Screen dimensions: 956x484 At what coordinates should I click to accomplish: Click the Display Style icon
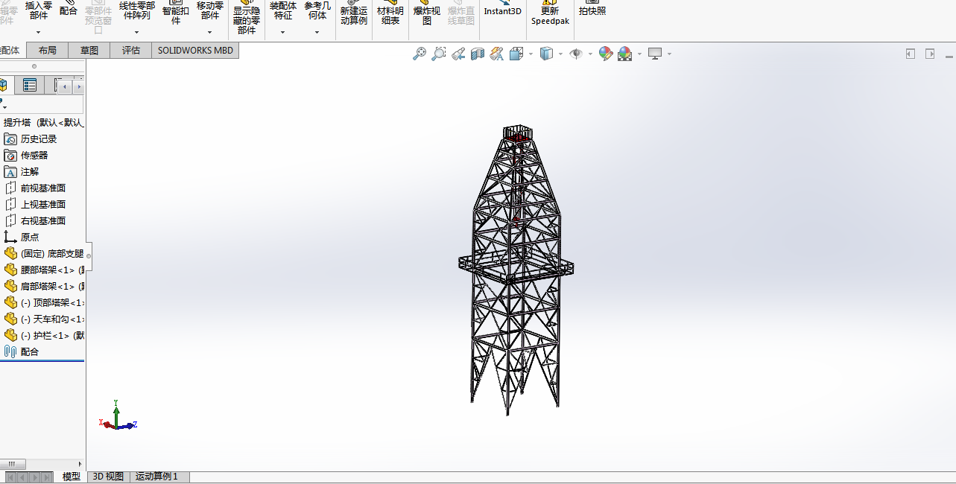tap(546, 54)
